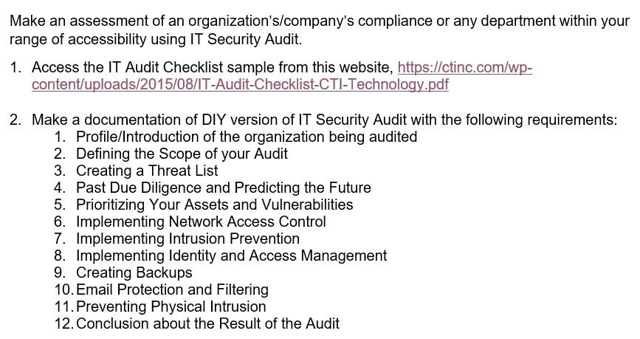Select the 'Creating Backups' list item

pos(134,273)
